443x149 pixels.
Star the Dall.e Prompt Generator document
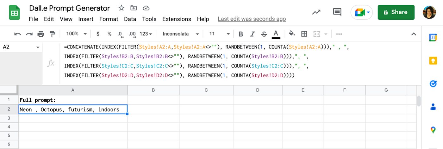(121, 8)
